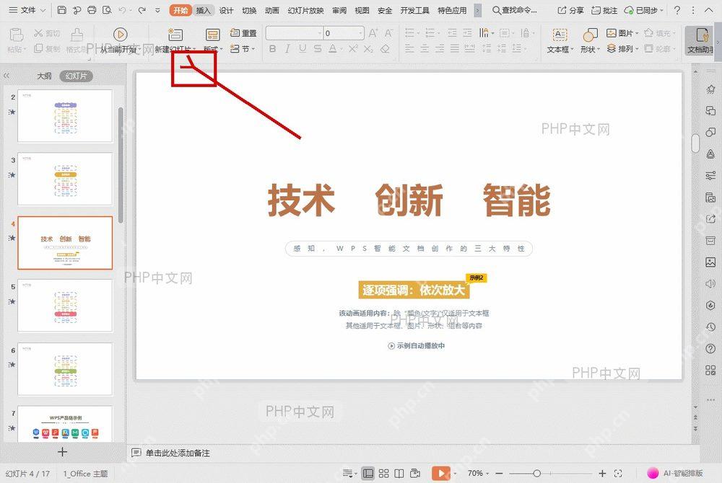Image resolution: width=722 pixels, height=483 pixels.
Task: Switch slide panel to 幻灯片 view
Action: pos(76,76)
